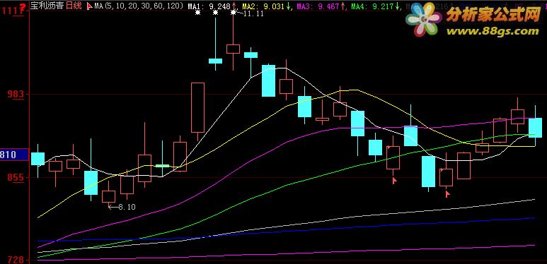Click the MA1 up arrow indicator

click(x=234, y=6)
